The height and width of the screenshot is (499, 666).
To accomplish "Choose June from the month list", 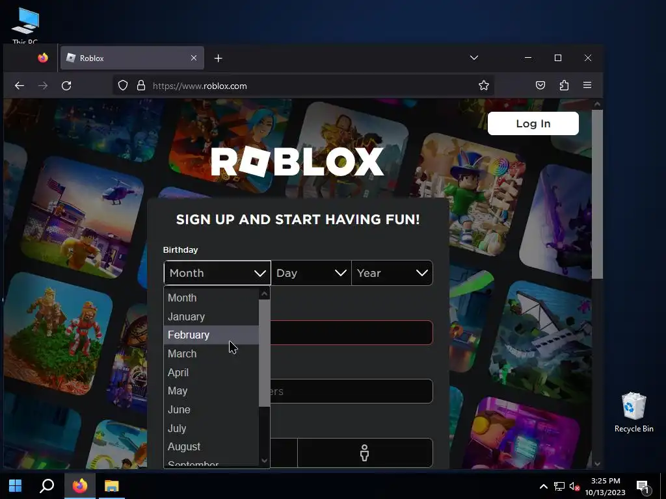I will 211,409.
